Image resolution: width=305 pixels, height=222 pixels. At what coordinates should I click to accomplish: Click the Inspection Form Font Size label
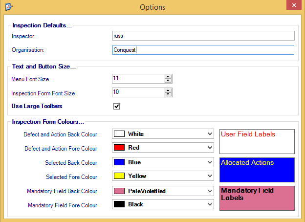point(43,93)
